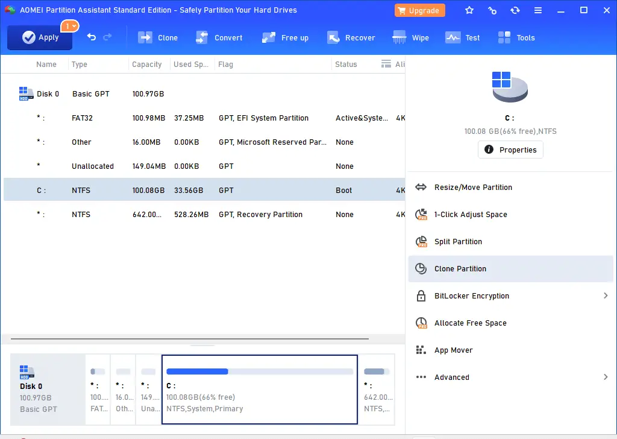This screenshot has width=617, height=439.
Task: Click the Convert toolbar icon
Action: coord(202,37)
